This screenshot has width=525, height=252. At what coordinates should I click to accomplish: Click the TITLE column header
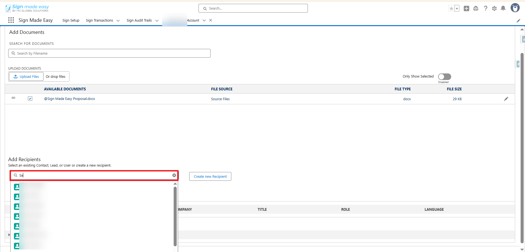(x=262, y=209)
